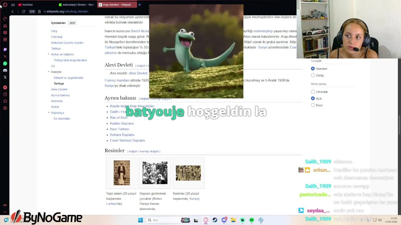Click the address bar URL field
The width and height of the screenshot is (401, 225).
pyautogui.click(x=66, y=12)
